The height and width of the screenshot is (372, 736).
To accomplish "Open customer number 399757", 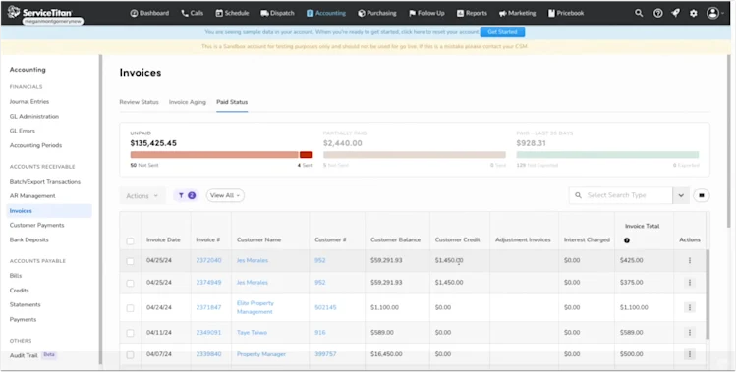I will pos(325,354).
